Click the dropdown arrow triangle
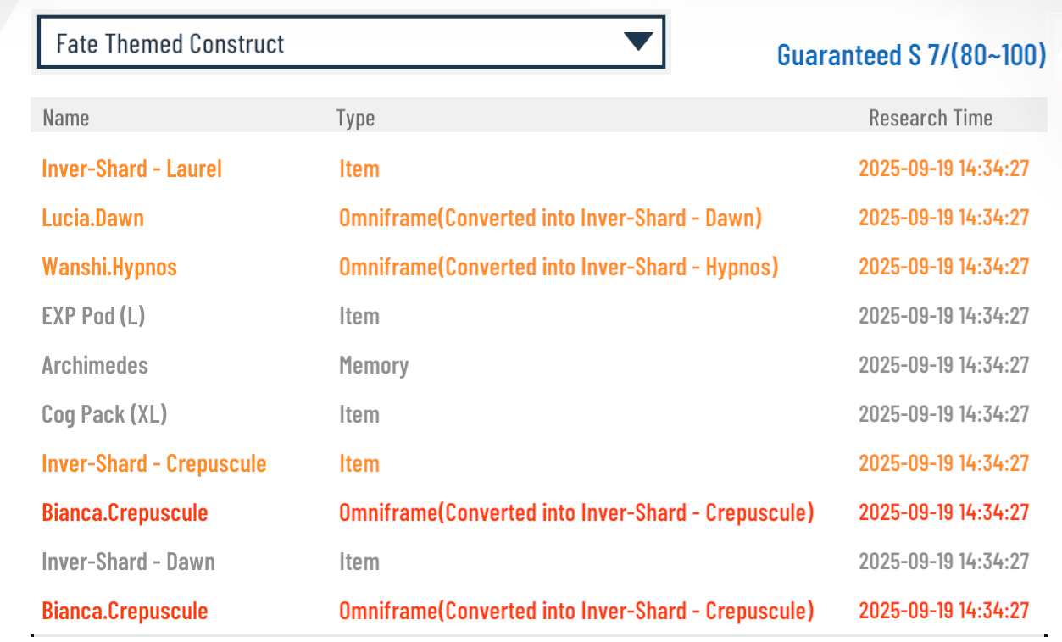The width and height of the screenshot is (1062, 642). pyautogui.click(x=637, y=42)
